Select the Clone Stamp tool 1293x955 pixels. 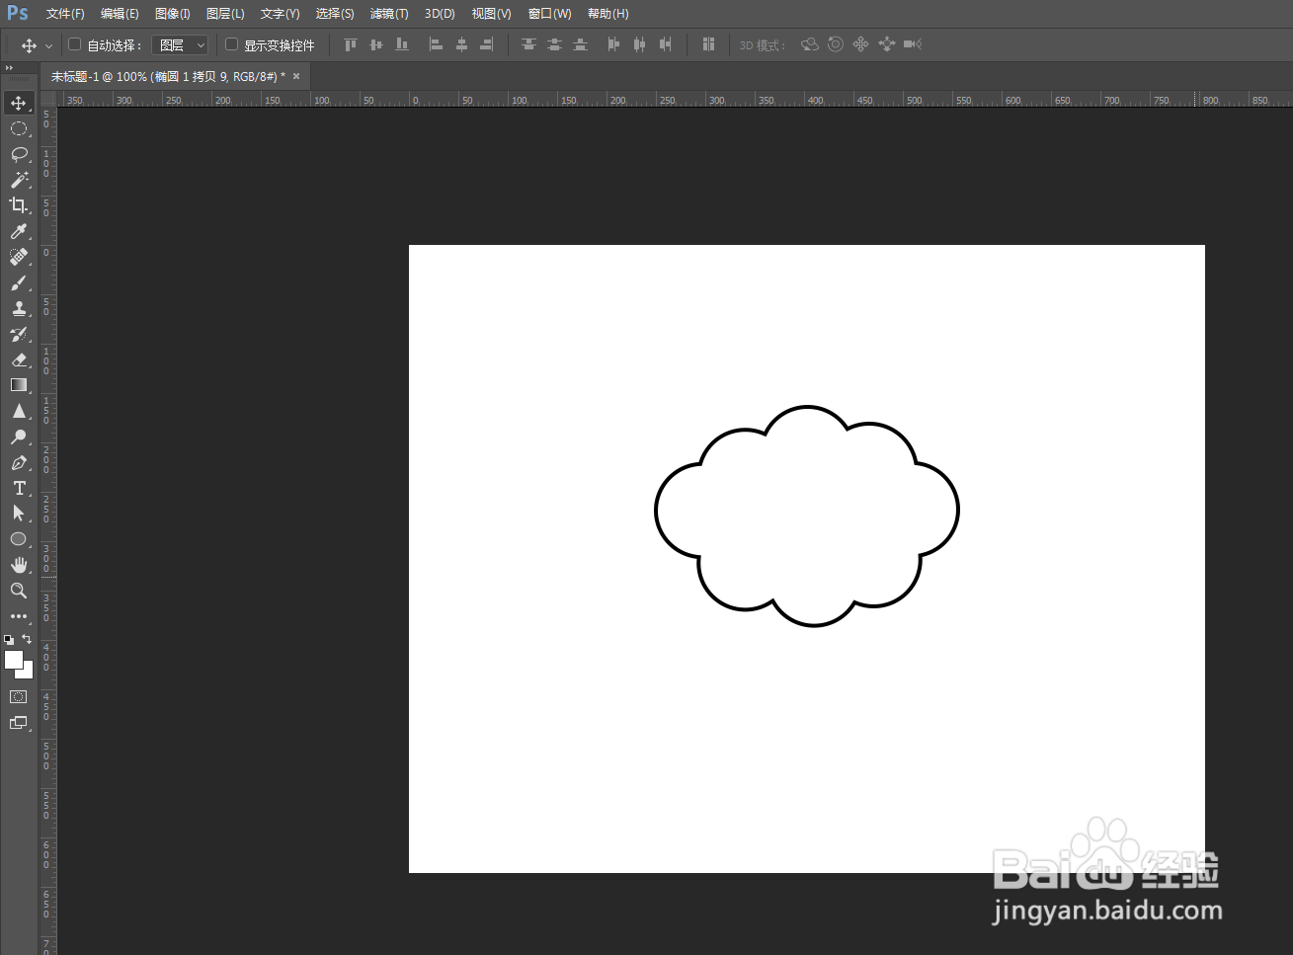point(19,308)
